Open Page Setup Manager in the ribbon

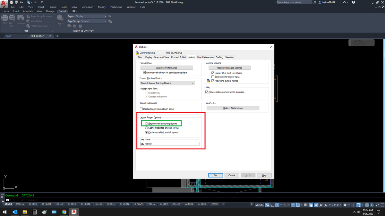tap(39, 16)
